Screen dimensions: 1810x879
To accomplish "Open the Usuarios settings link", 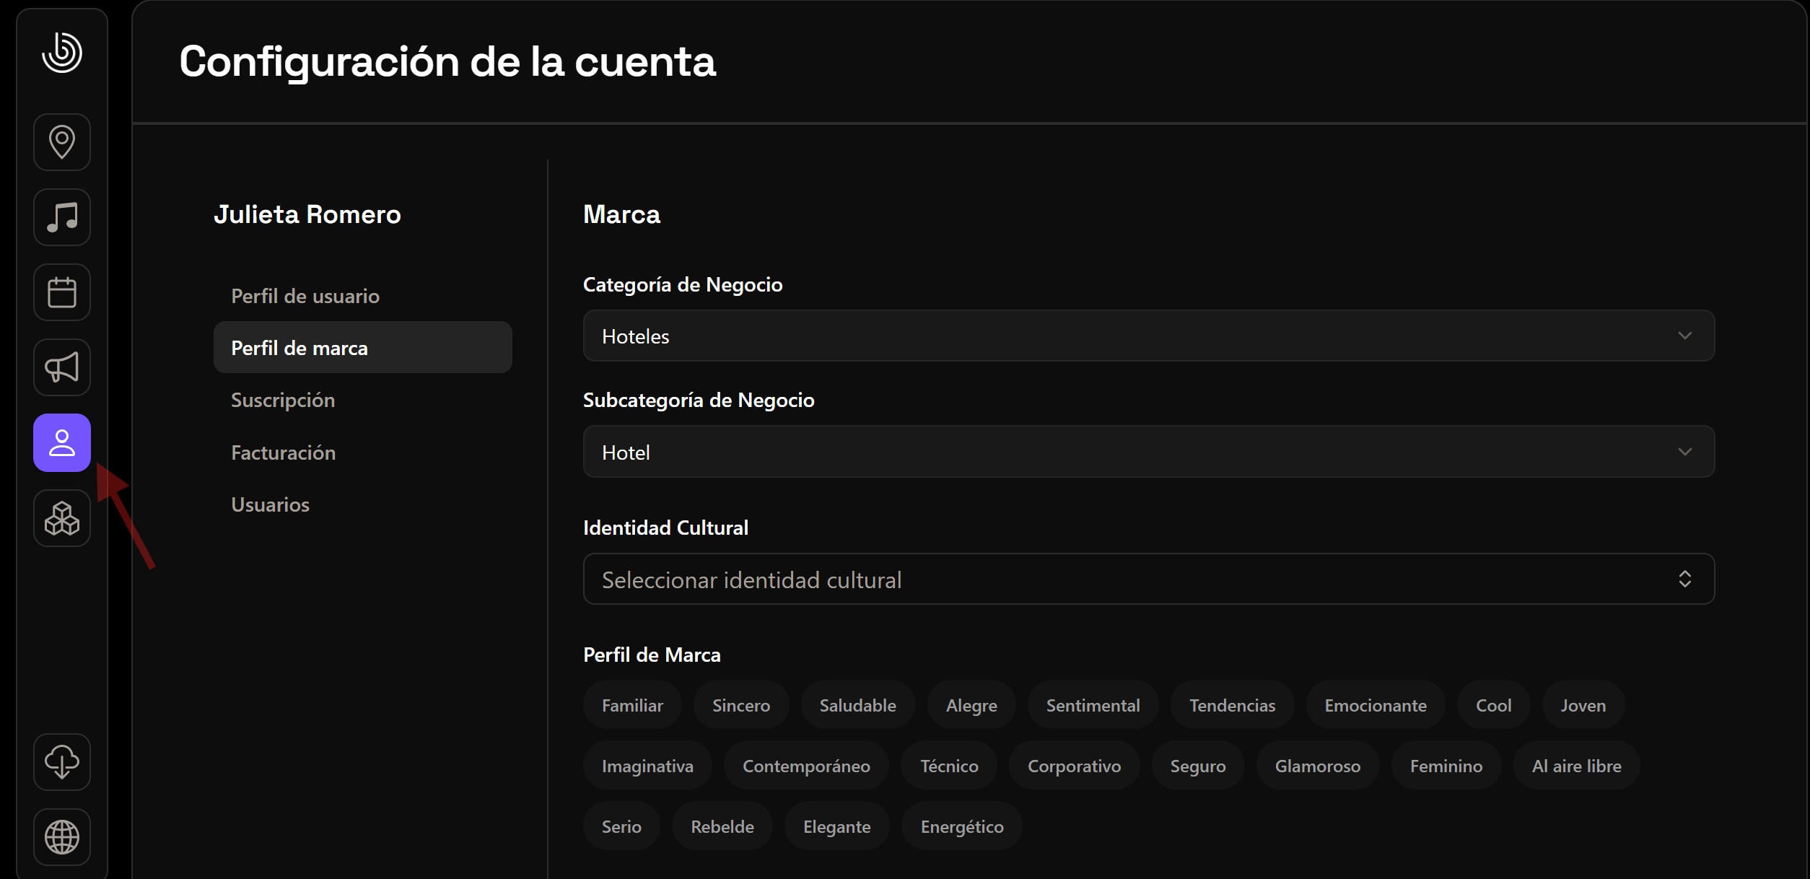I will click(x=271, y=504).
